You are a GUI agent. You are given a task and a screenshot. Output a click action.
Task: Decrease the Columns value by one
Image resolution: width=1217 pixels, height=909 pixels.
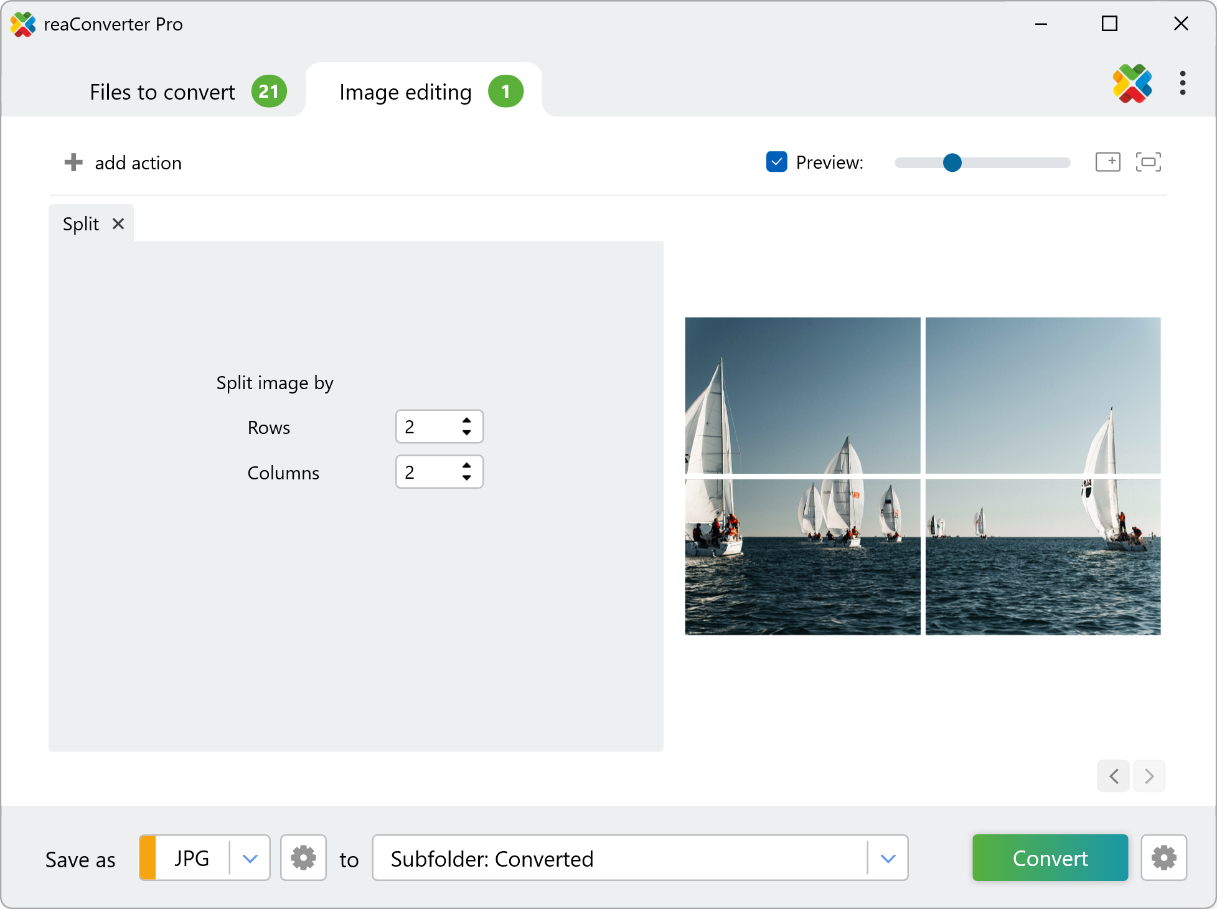(x=467, y=478)
